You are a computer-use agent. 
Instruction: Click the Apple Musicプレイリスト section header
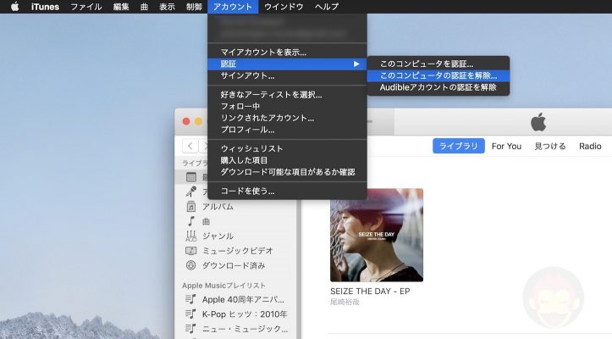point(223,286)
